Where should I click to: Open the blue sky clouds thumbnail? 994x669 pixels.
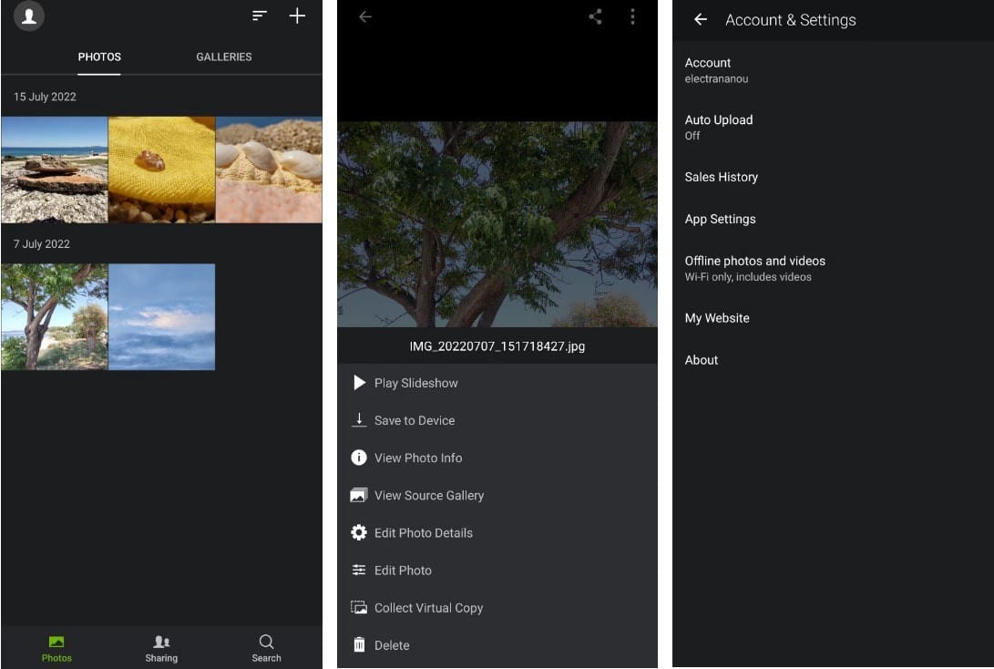coord(161,317)
